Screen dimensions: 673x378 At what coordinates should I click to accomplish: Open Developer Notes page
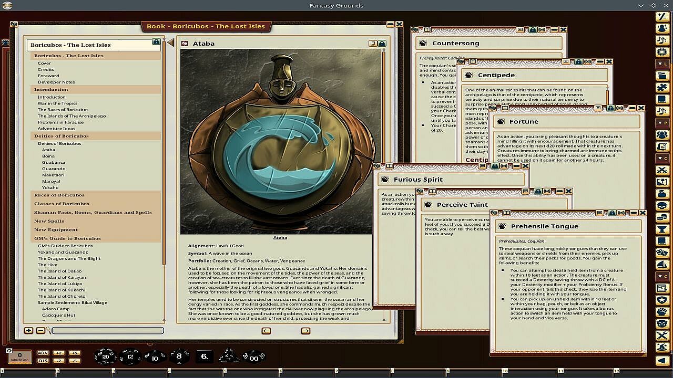pyautogui.click(x=56, y=82)
